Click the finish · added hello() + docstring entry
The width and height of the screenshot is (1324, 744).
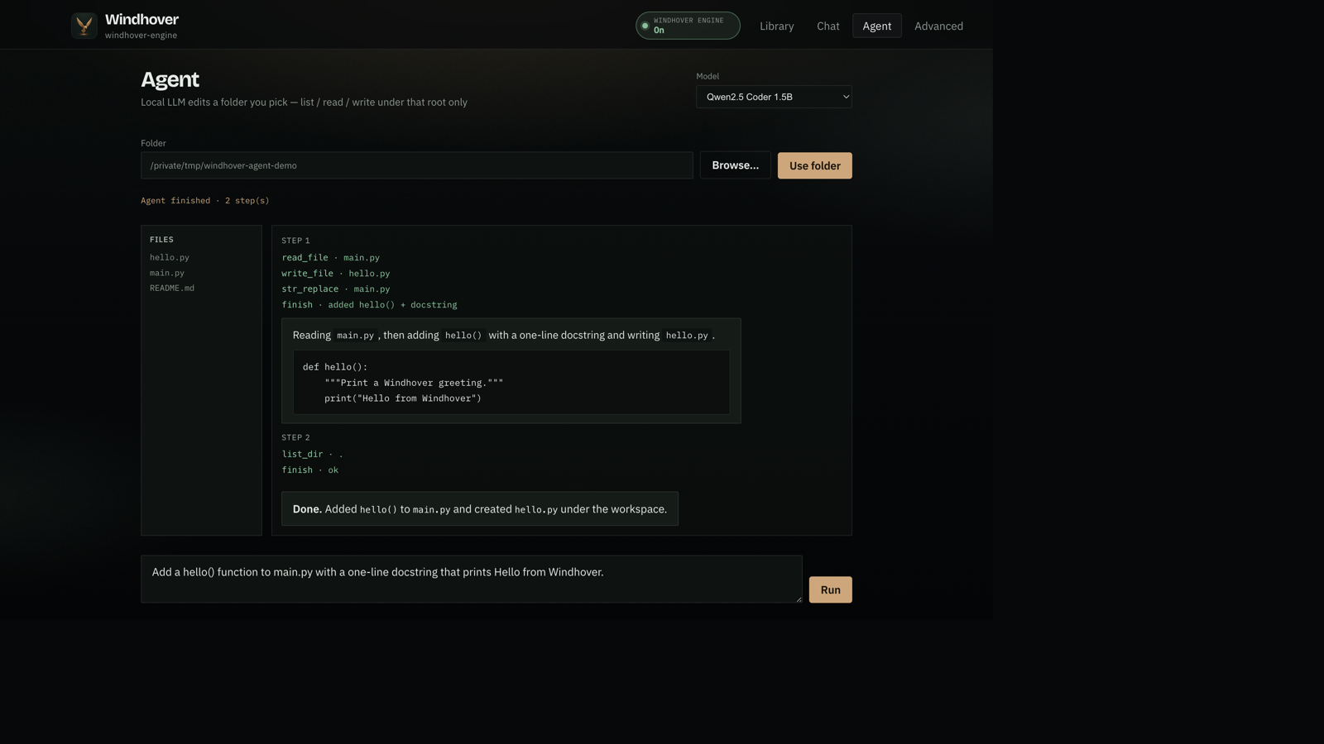coord(369,305)
